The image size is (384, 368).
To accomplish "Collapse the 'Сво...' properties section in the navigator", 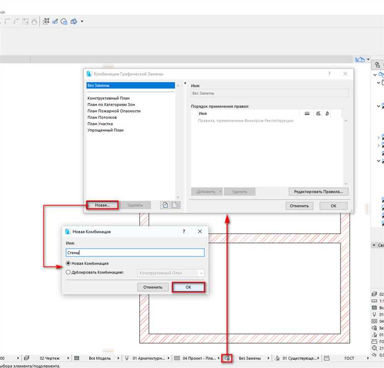I will [x=374, y=245].
